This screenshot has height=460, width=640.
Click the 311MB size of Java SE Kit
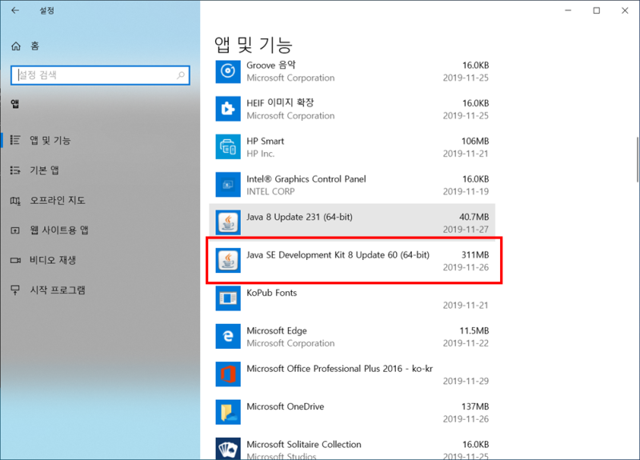point(475,255)
